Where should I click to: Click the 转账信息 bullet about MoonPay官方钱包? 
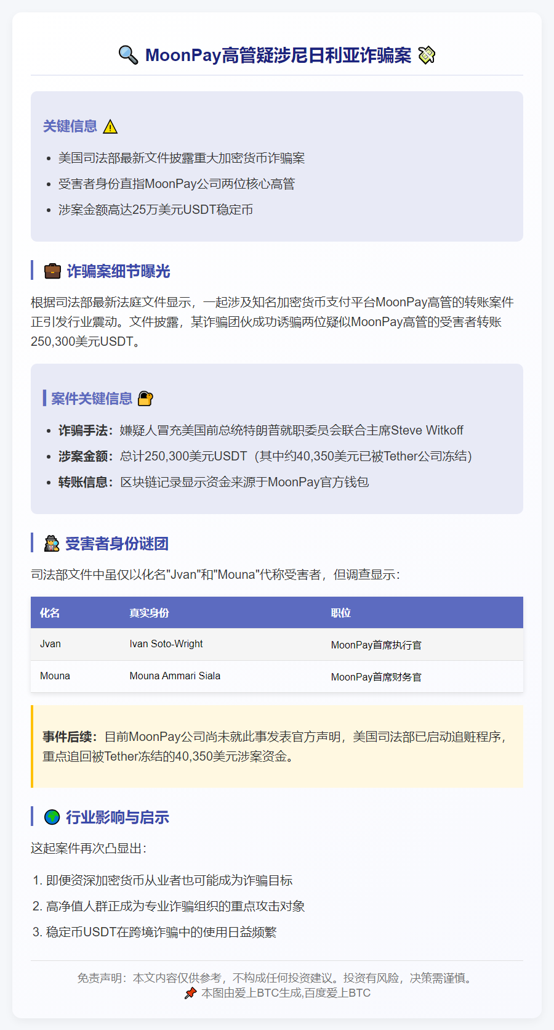[214, 482]
